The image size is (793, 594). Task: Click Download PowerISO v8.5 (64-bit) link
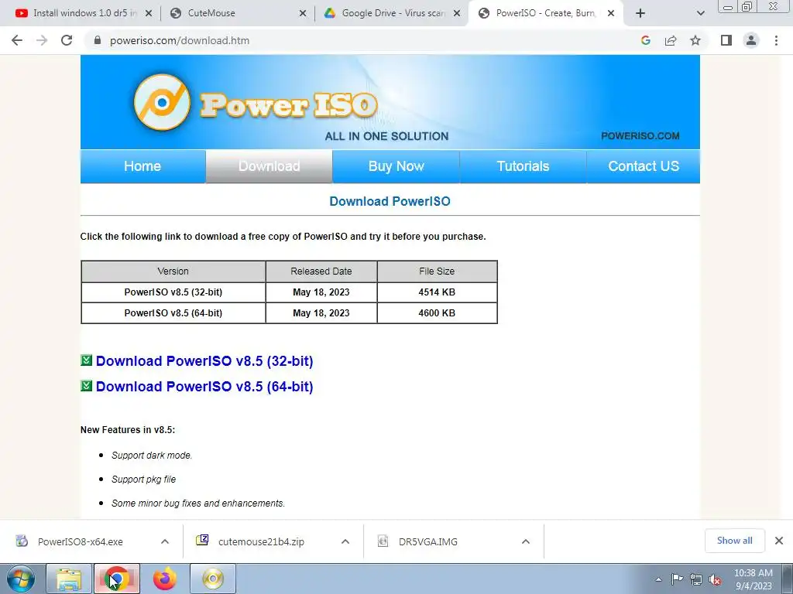coord(204,387)
